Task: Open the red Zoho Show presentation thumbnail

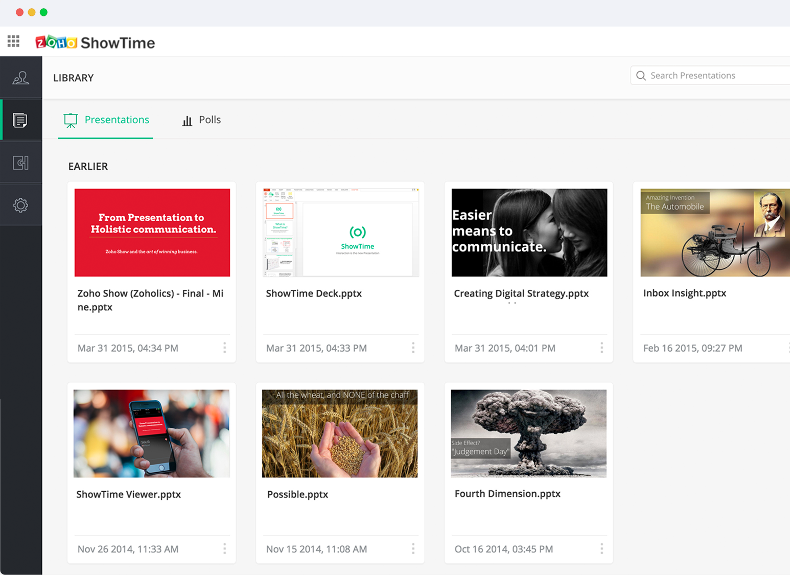Action: 152,233
